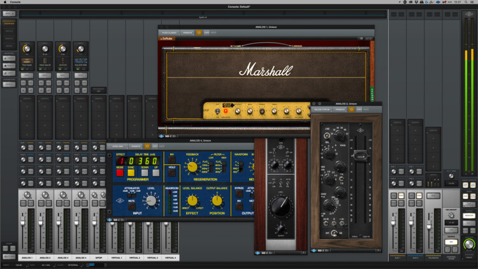The height and width of the screenshot is (269, 478).
Task: Click the MONITOR output button
Action: point(469,215)
